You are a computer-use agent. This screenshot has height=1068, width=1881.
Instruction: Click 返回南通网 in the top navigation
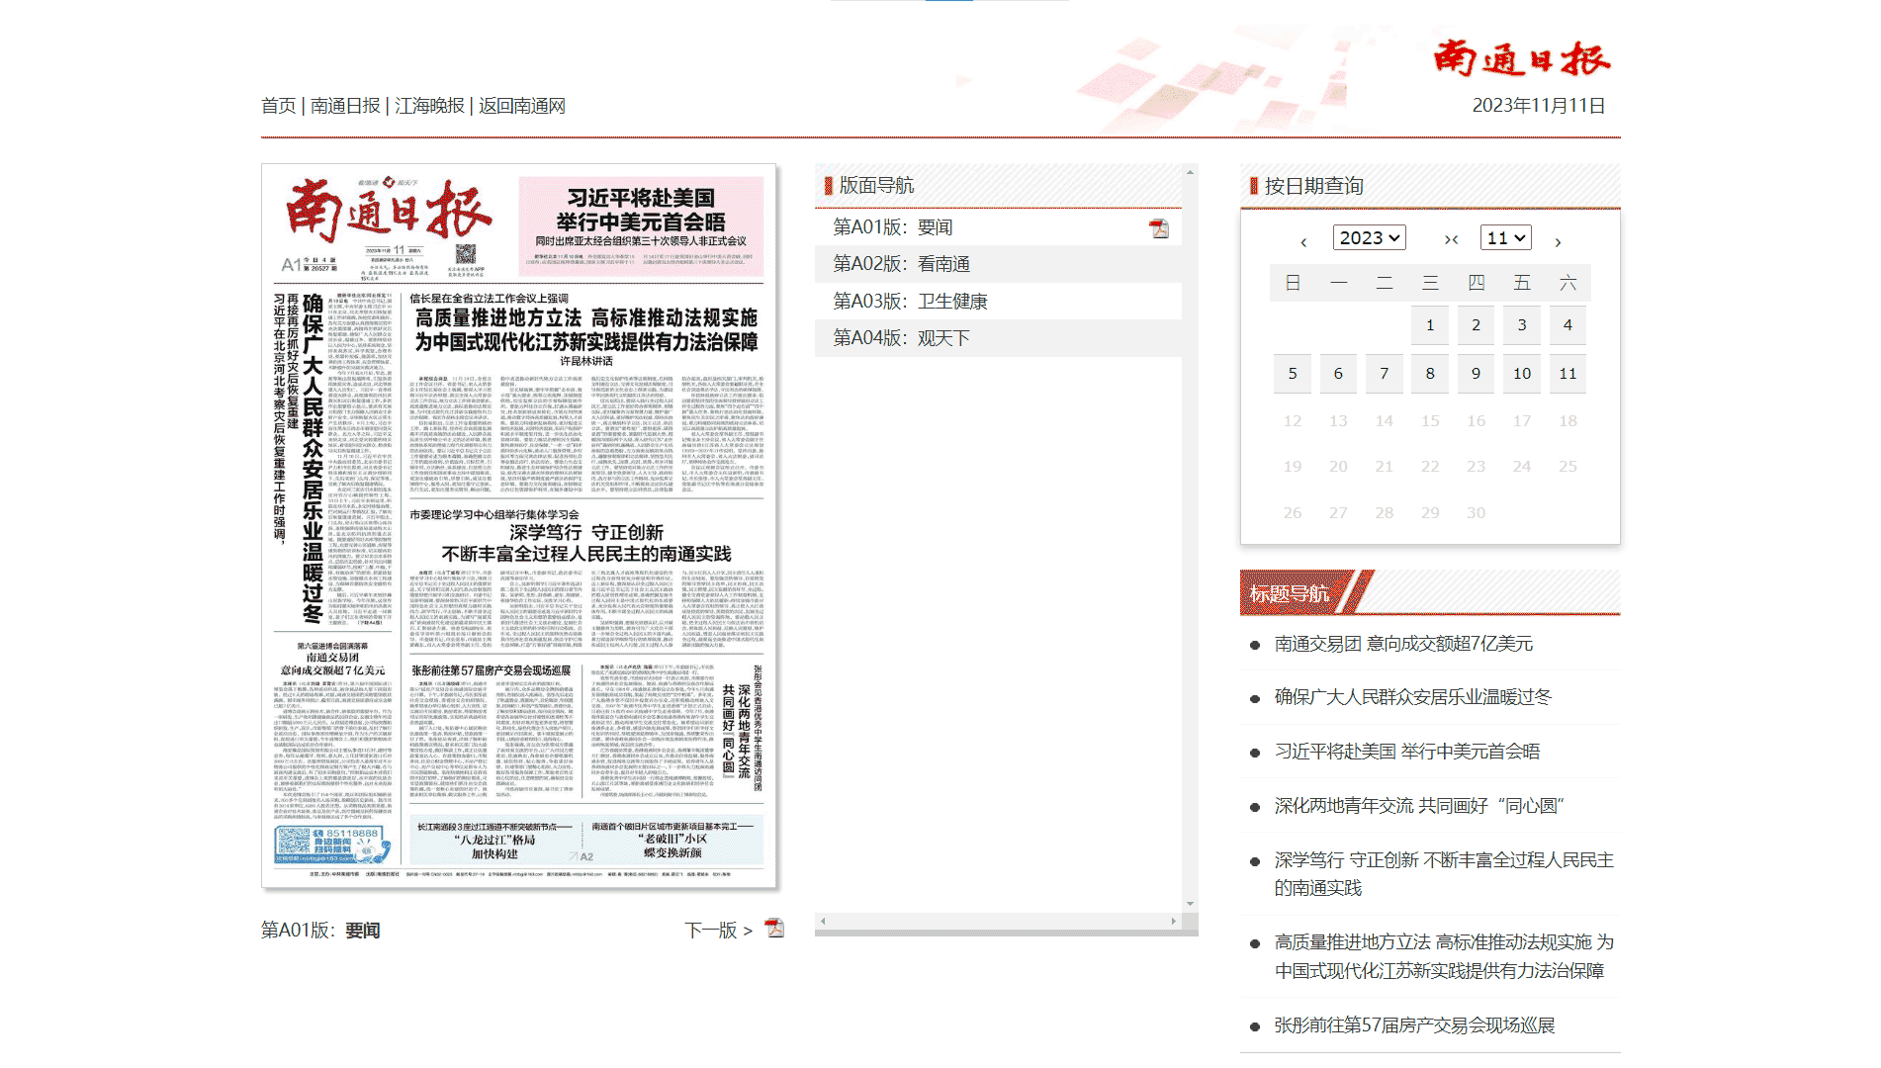coord(522,106)
